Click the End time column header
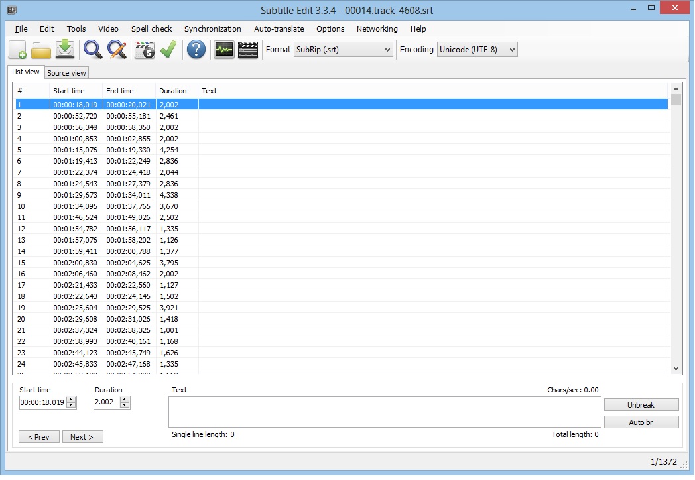 pyautogui.click(x=129, y=91)
